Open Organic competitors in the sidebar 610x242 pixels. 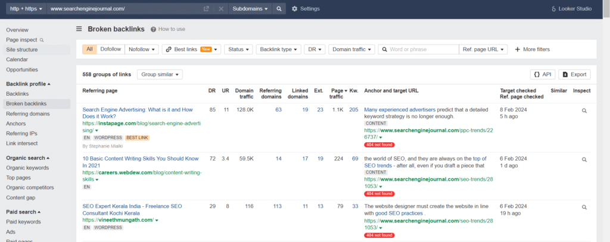30,188
